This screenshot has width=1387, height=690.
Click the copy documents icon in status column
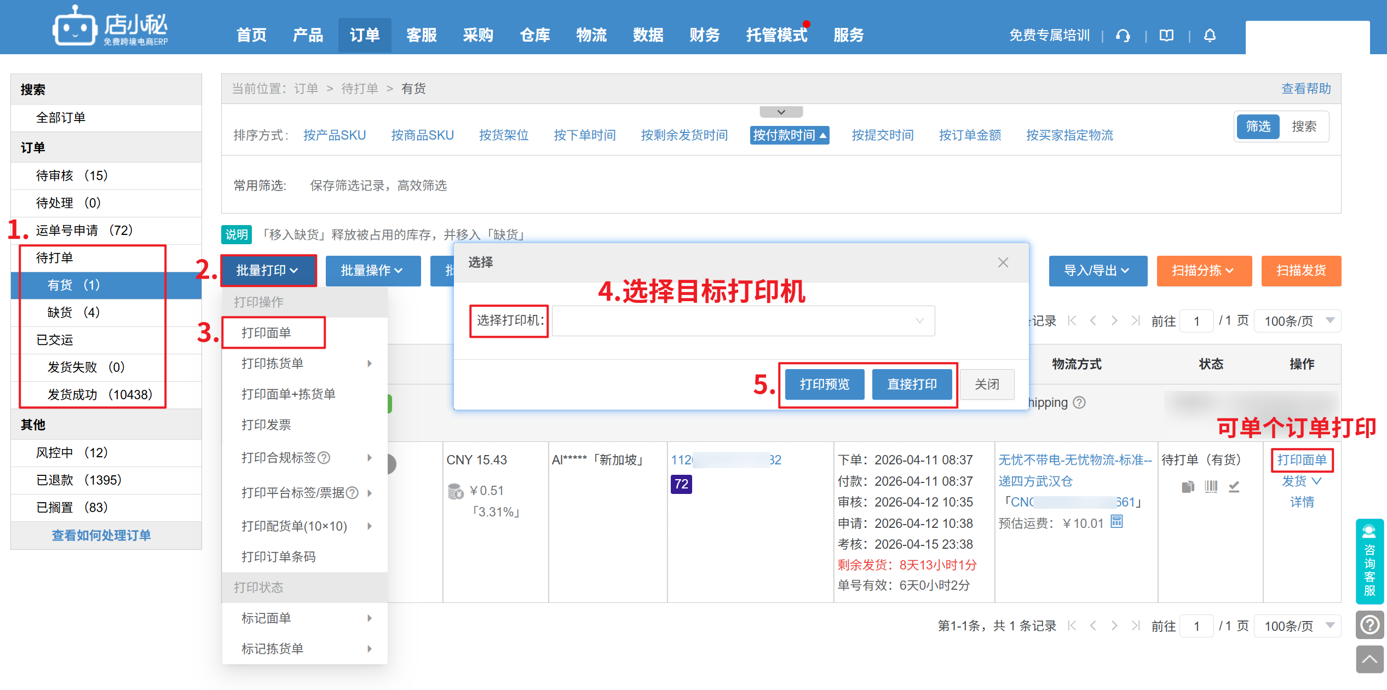tap(1187, 486)
